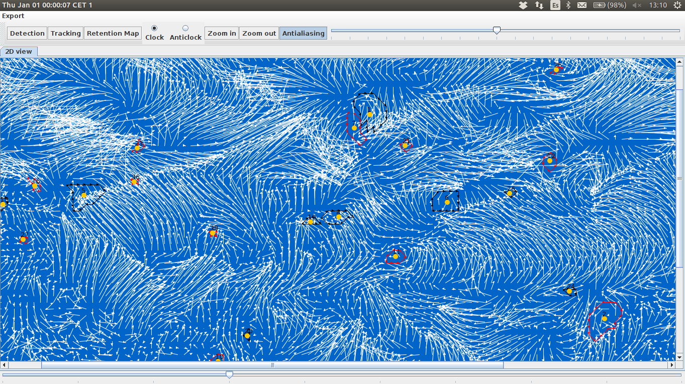Screen dimensions: 685x384
Task: Open the Es keyboard layout indicator
Action: point(555,5)
